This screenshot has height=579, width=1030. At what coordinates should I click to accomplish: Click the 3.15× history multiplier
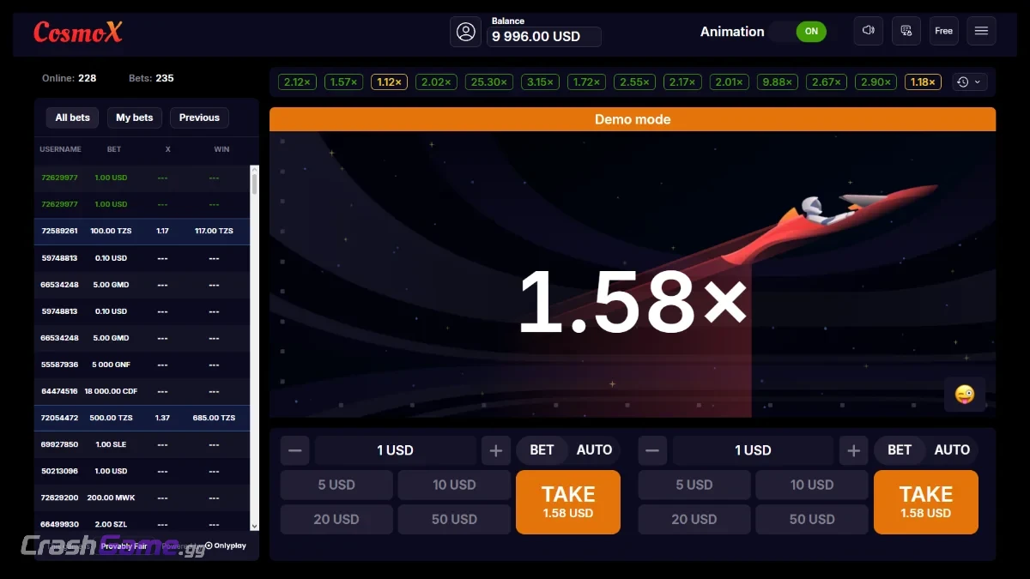click(x=540, y=82)
